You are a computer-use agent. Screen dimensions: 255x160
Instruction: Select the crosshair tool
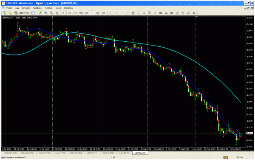point(111,13)
